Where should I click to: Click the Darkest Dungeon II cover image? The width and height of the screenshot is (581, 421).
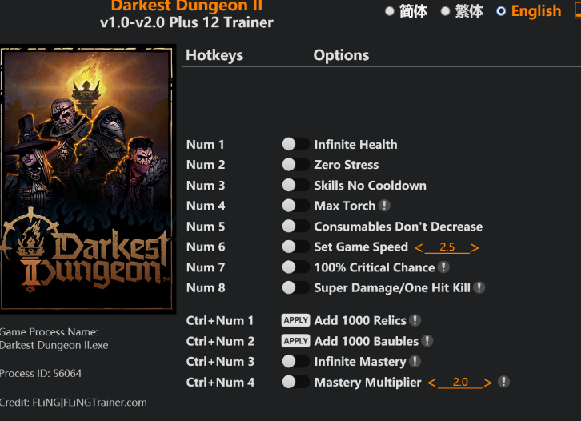(87, 179)
